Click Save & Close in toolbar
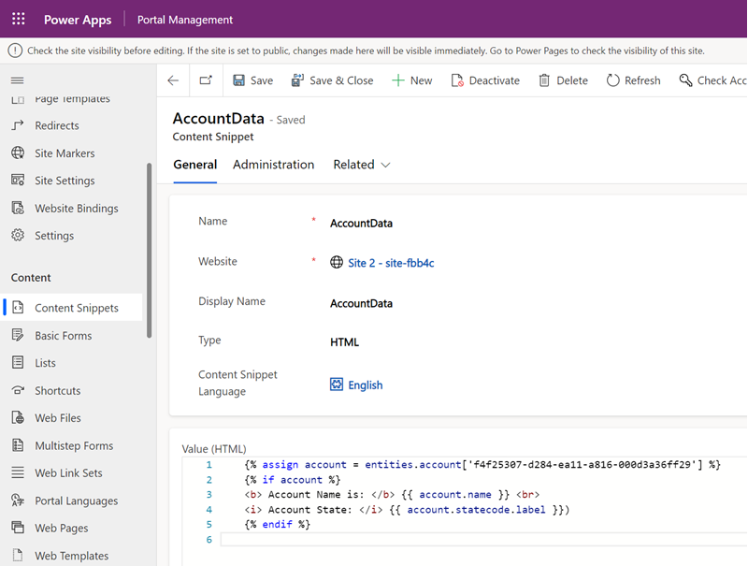 click(332, 80)
